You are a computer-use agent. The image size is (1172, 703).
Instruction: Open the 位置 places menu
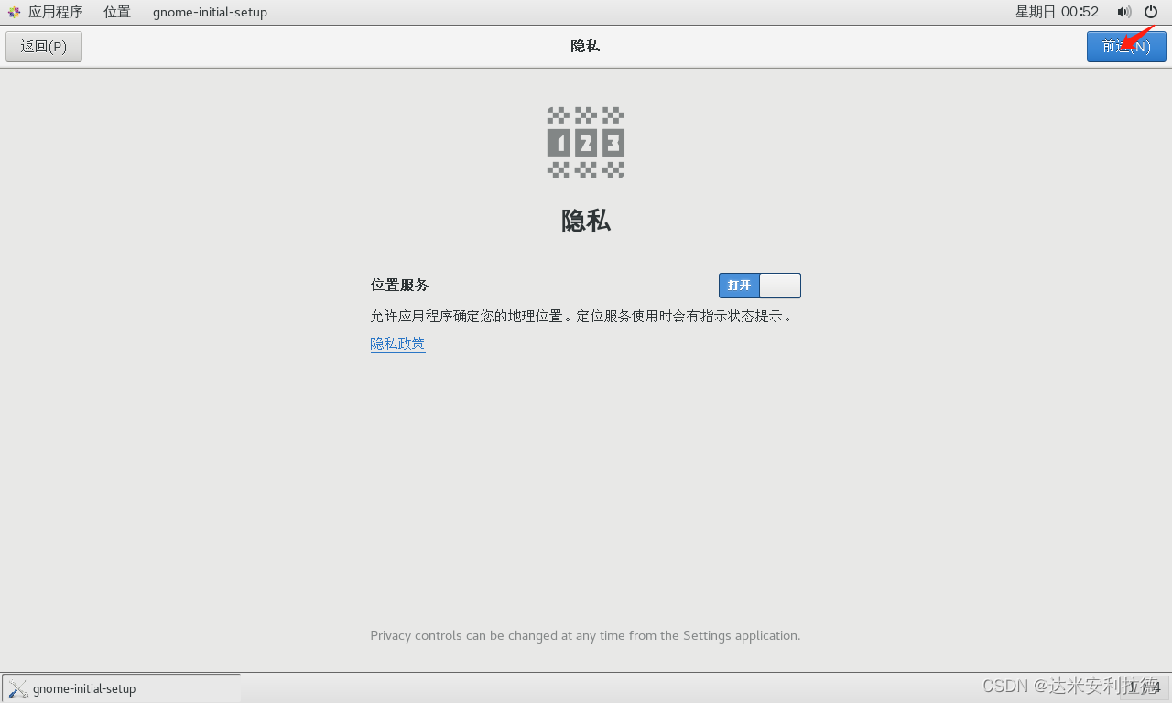(117, 12)
